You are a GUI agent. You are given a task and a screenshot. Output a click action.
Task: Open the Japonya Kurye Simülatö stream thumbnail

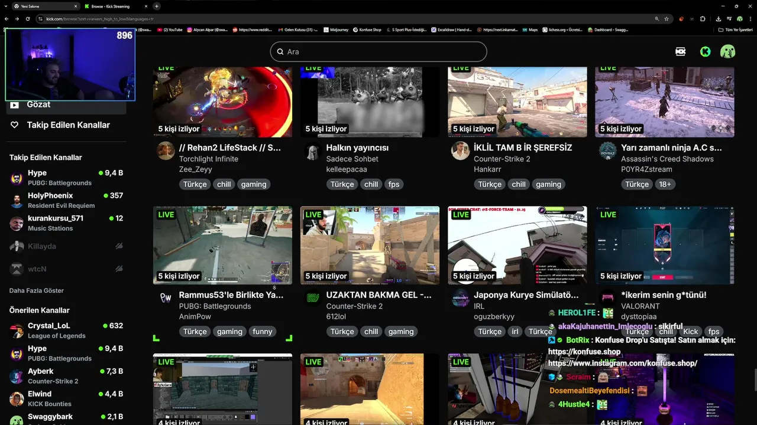click(x=517, y=246)
